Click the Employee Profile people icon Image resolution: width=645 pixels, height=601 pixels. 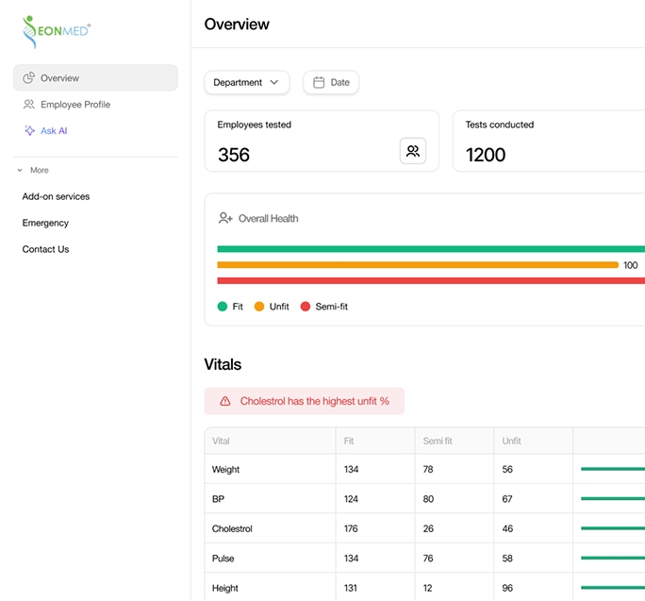pos(29,105)
